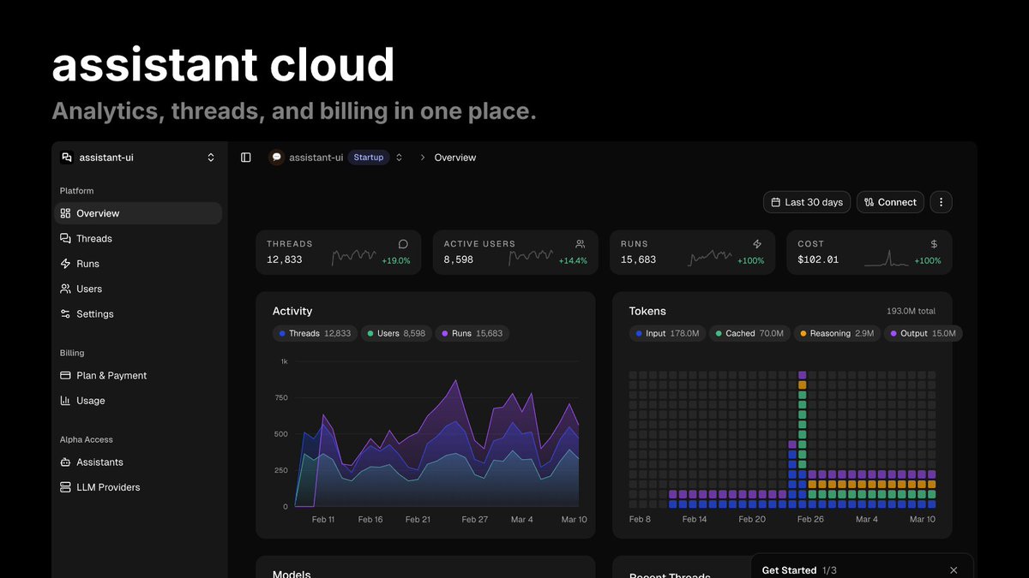
Task: Expand the project switcher chevrons after Startup
Action: click(399, 158)
